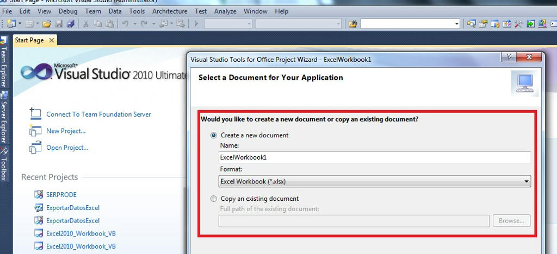This screenshot has height=254, width=557.
Task: Open the Find combo box dropdown arrow
Action: coord(457,24)
